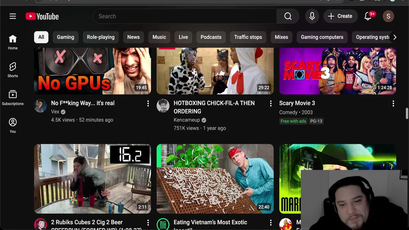Click the 'Comedy • 2003' text
The width and height of the screenshot is (409, 230).
[296, 112]
